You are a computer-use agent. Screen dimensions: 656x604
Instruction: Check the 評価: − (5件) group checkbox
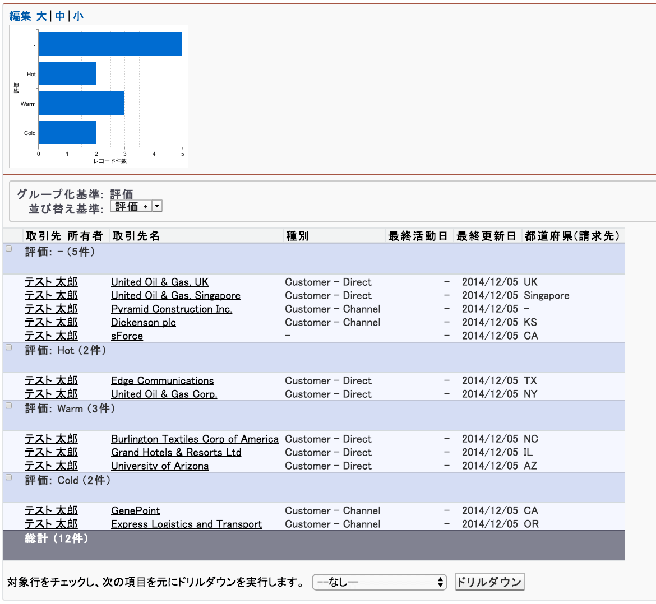tap(9, 249)
